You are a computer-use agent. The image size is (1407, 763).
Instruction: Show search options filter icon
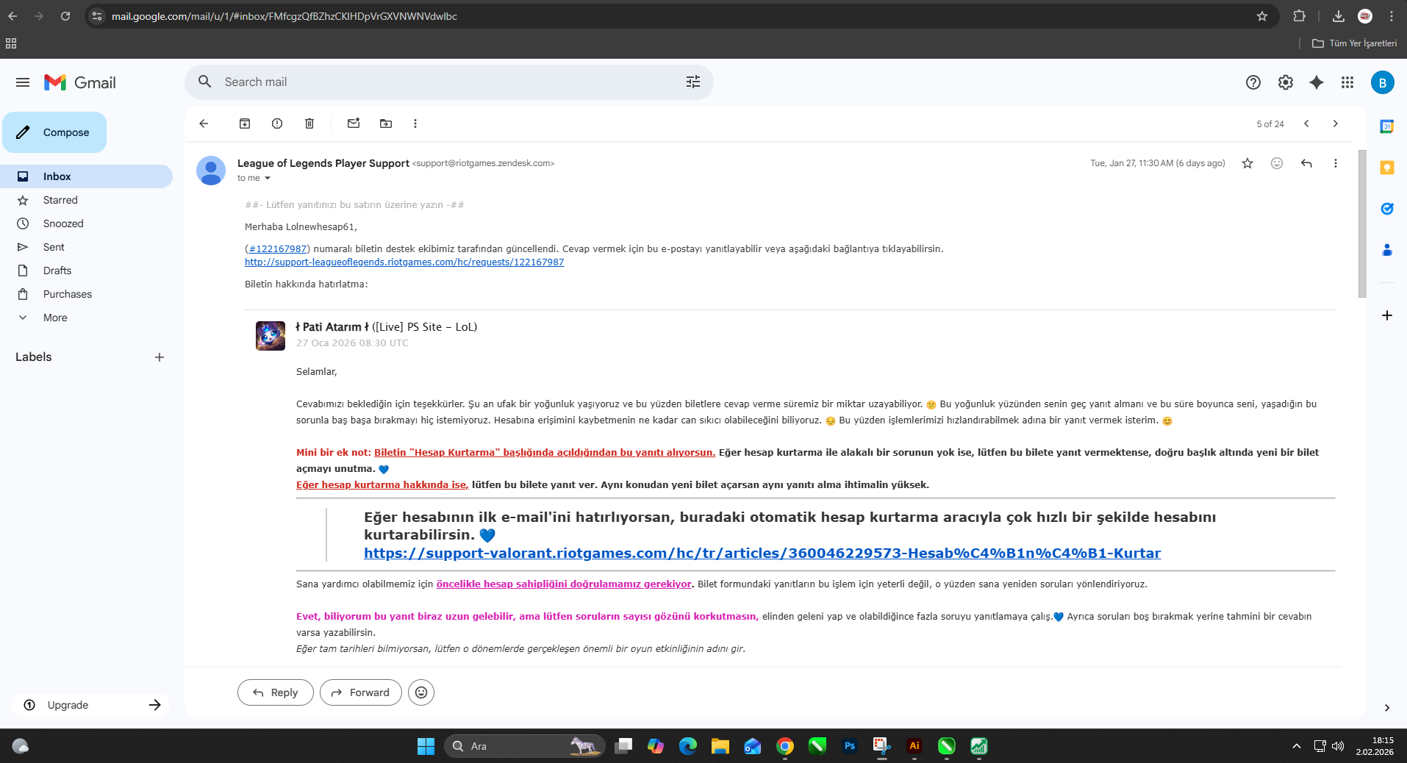[693, 82]
